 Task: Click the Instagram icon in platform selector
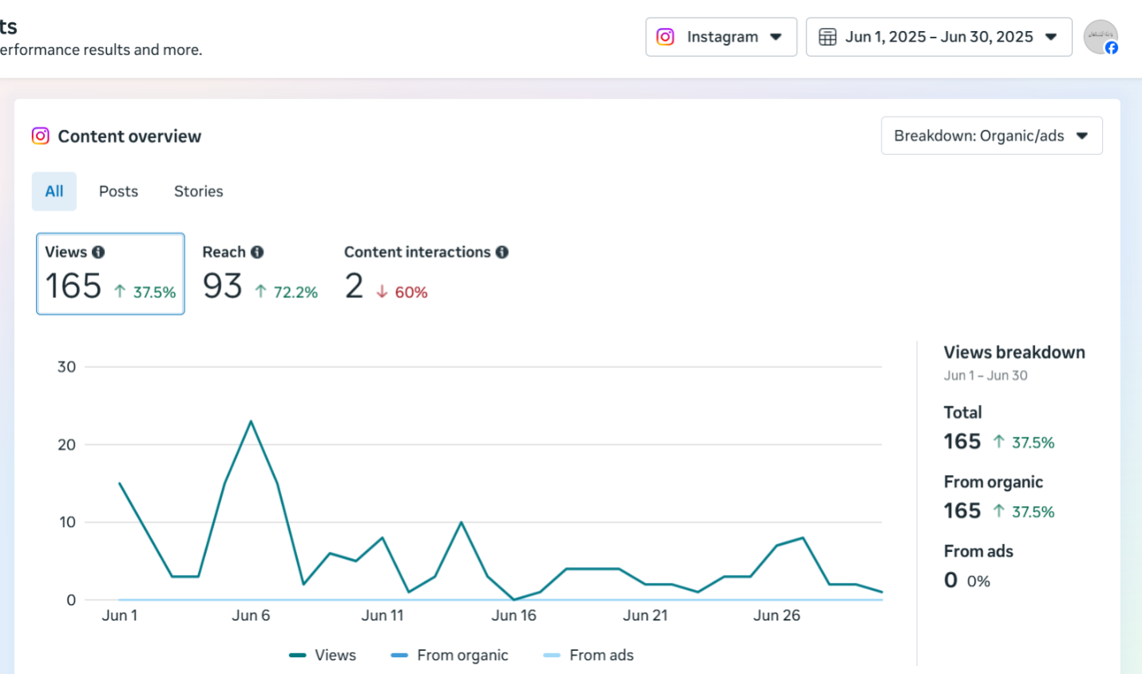pyautogui.click(x=665, y=38)
